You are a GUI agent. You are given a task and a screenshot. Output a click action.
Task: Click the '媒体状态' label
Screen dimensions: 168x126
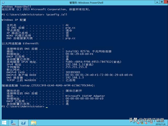[13, 91]
